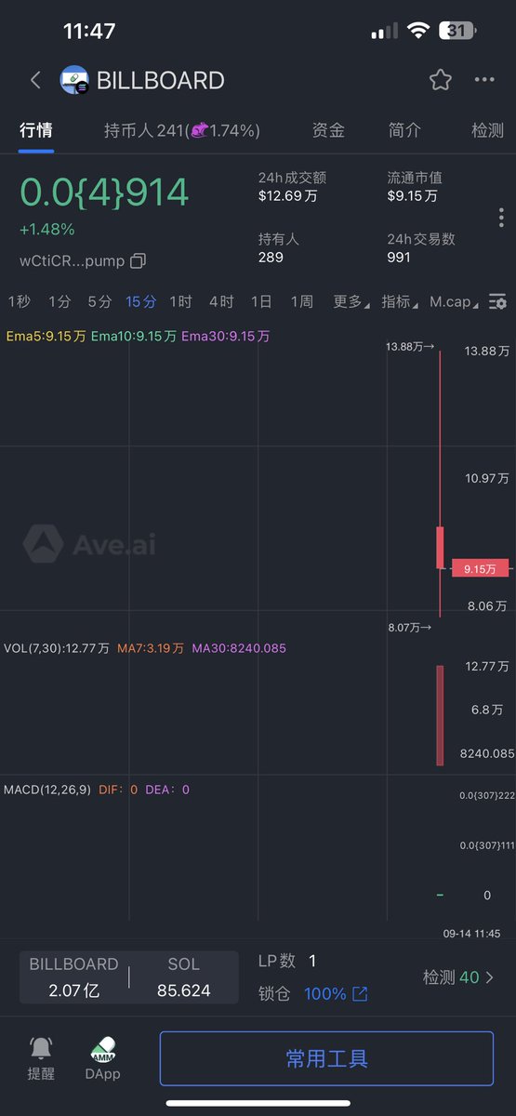Open the DApp AMM icon
The image size is (516, 1116).
(102, 1049)
